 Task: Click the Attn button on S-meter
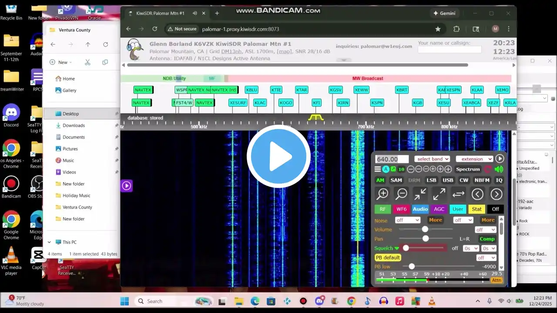[497, 280]
